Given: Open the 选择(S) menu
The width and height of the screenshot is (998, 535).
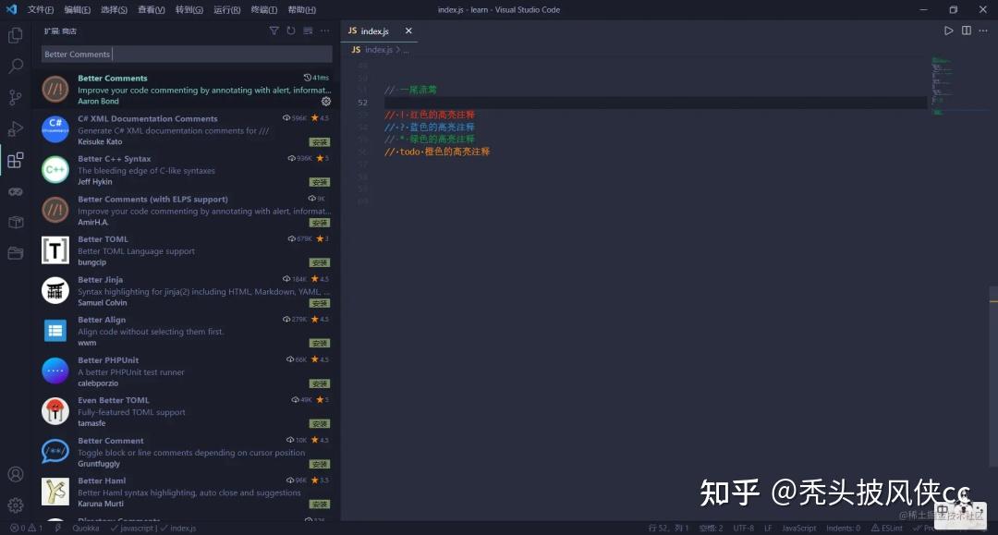Looking at the screenshot, I should [114, 9].
